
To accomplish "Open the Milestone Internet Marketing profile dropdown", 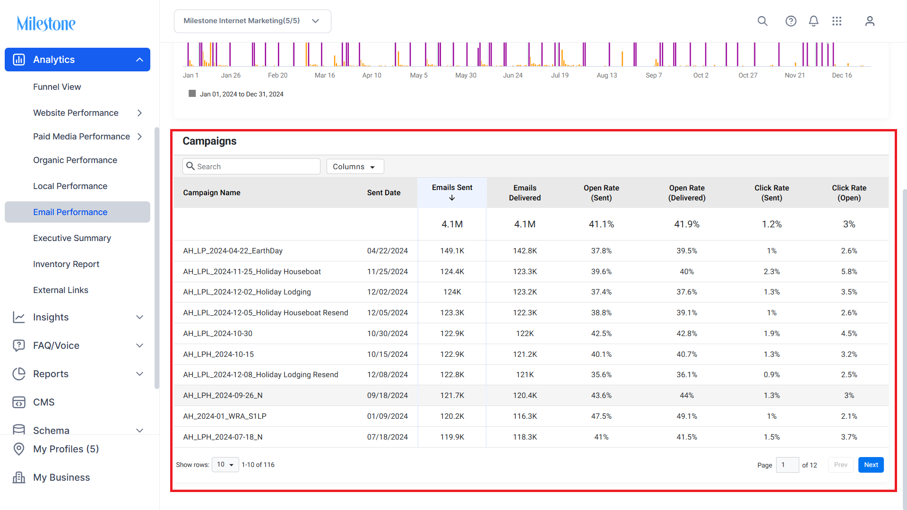I will pos(252,21).
